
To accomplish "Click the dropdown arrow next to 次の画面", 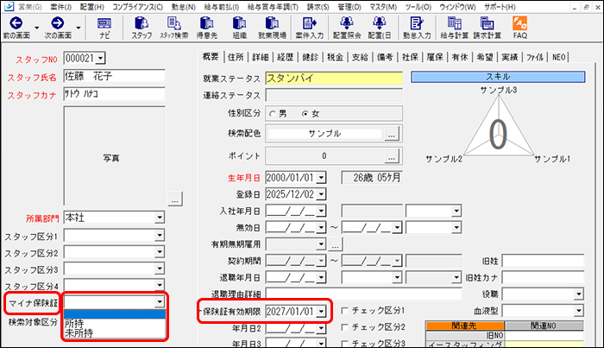I will [x=79, y=28].
